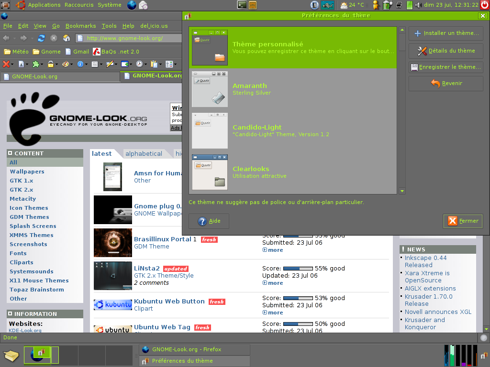Viewport: 490px width, 367px height.
Task: Click the padlock Forms toolbar icon
Action: pos(51,64)
